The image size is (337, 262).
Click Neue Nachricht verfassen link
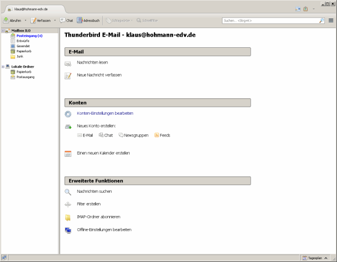[99, 75]
